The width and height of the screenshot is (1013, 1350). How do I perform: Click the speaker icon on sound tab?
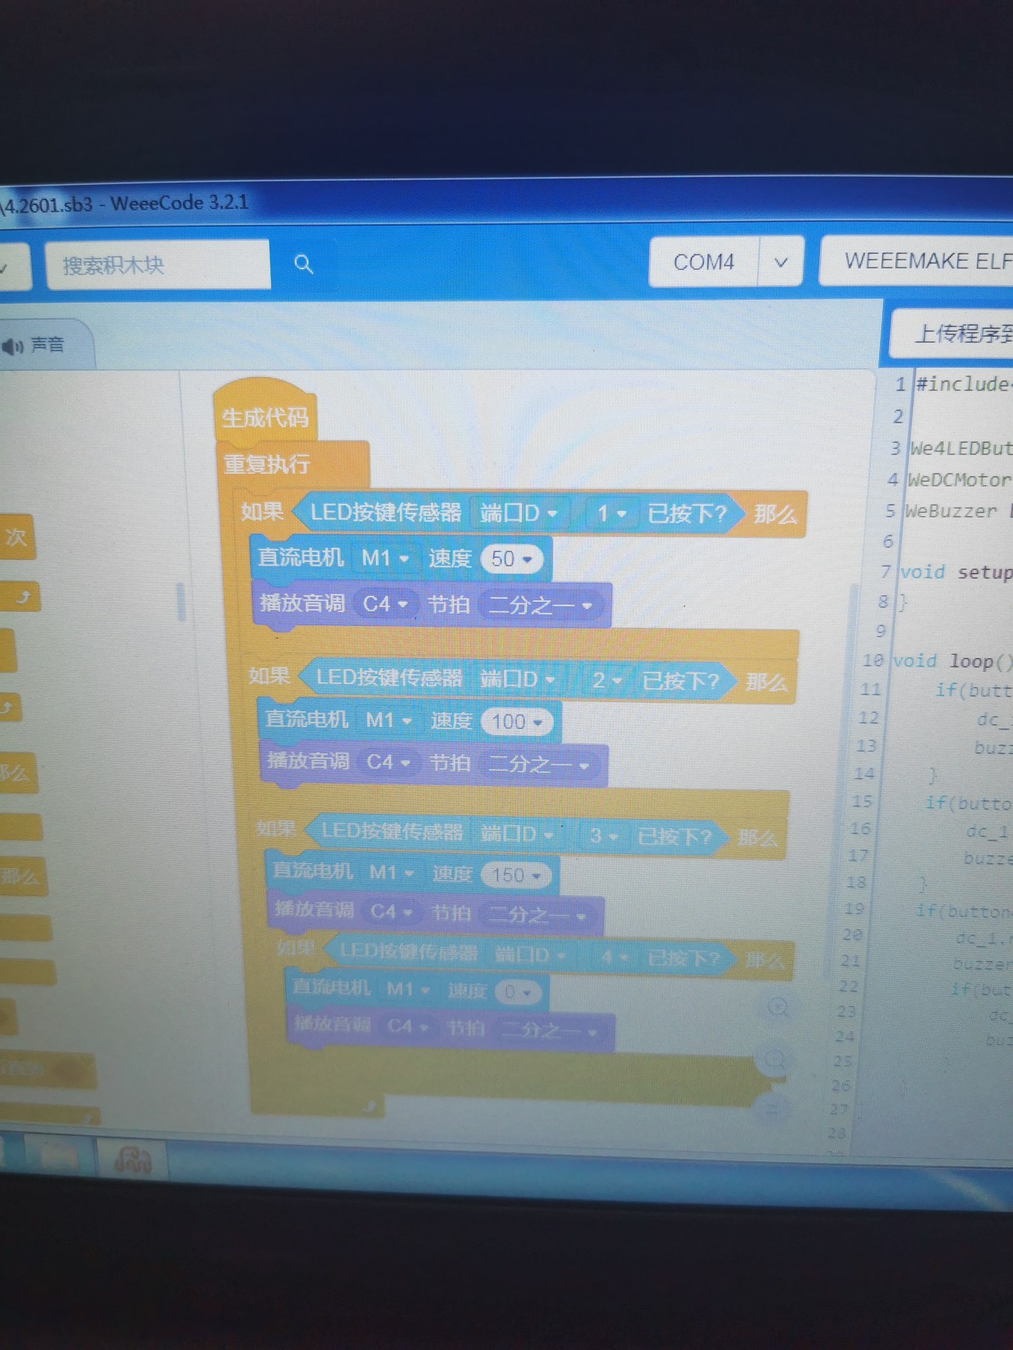click(13, 346)
